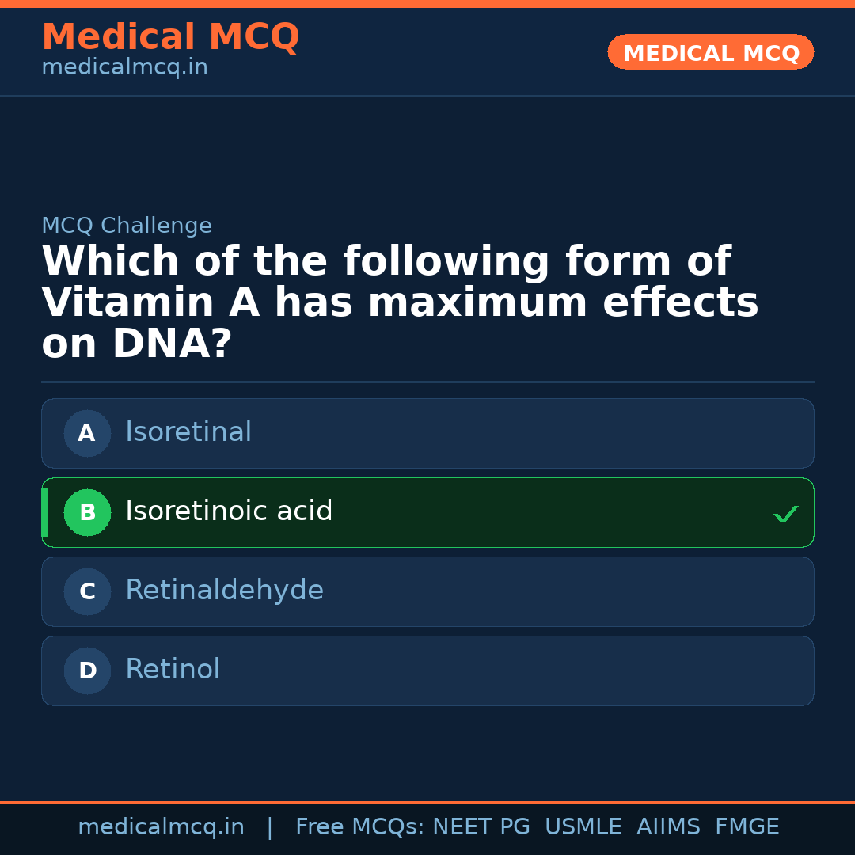Click the Vitamin A question text
The width and height of the screenshot is (855, 855).
coord(400,303)
